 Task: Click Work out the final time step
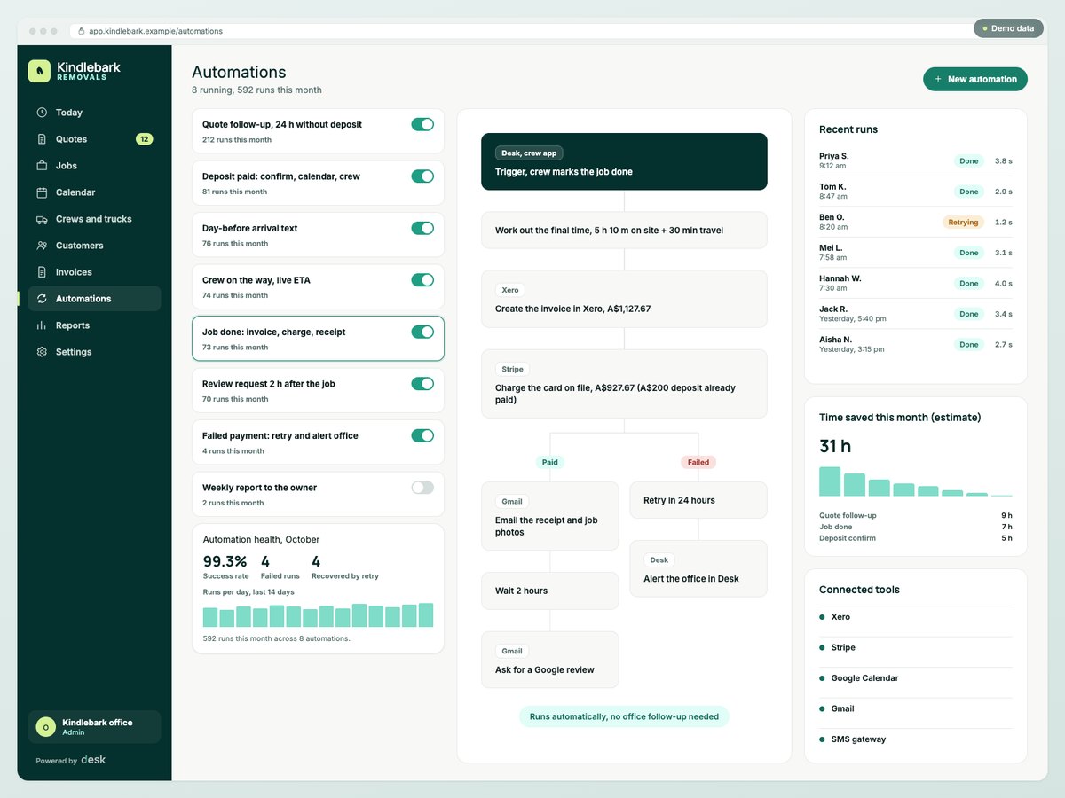(624, 230)
